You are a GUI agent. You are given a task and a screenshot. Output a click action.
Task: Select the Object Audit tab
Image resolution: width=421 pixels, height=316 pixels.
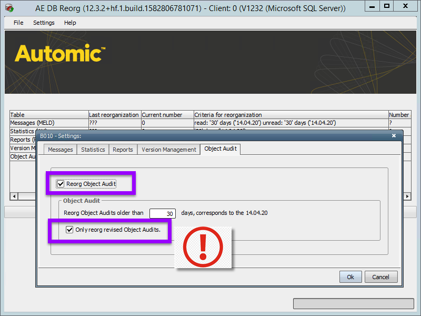tap(220, 149)
